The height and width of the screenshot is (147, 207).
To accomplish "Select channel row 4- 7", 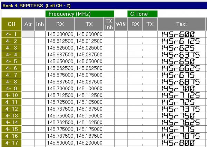I will click(11, 75).
